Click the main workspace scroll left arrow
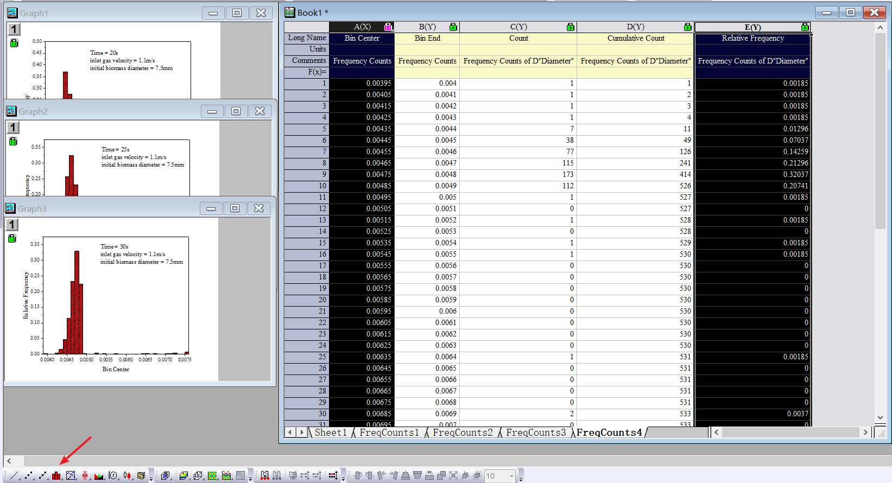 pyautogui.click(x=9, y=461)
